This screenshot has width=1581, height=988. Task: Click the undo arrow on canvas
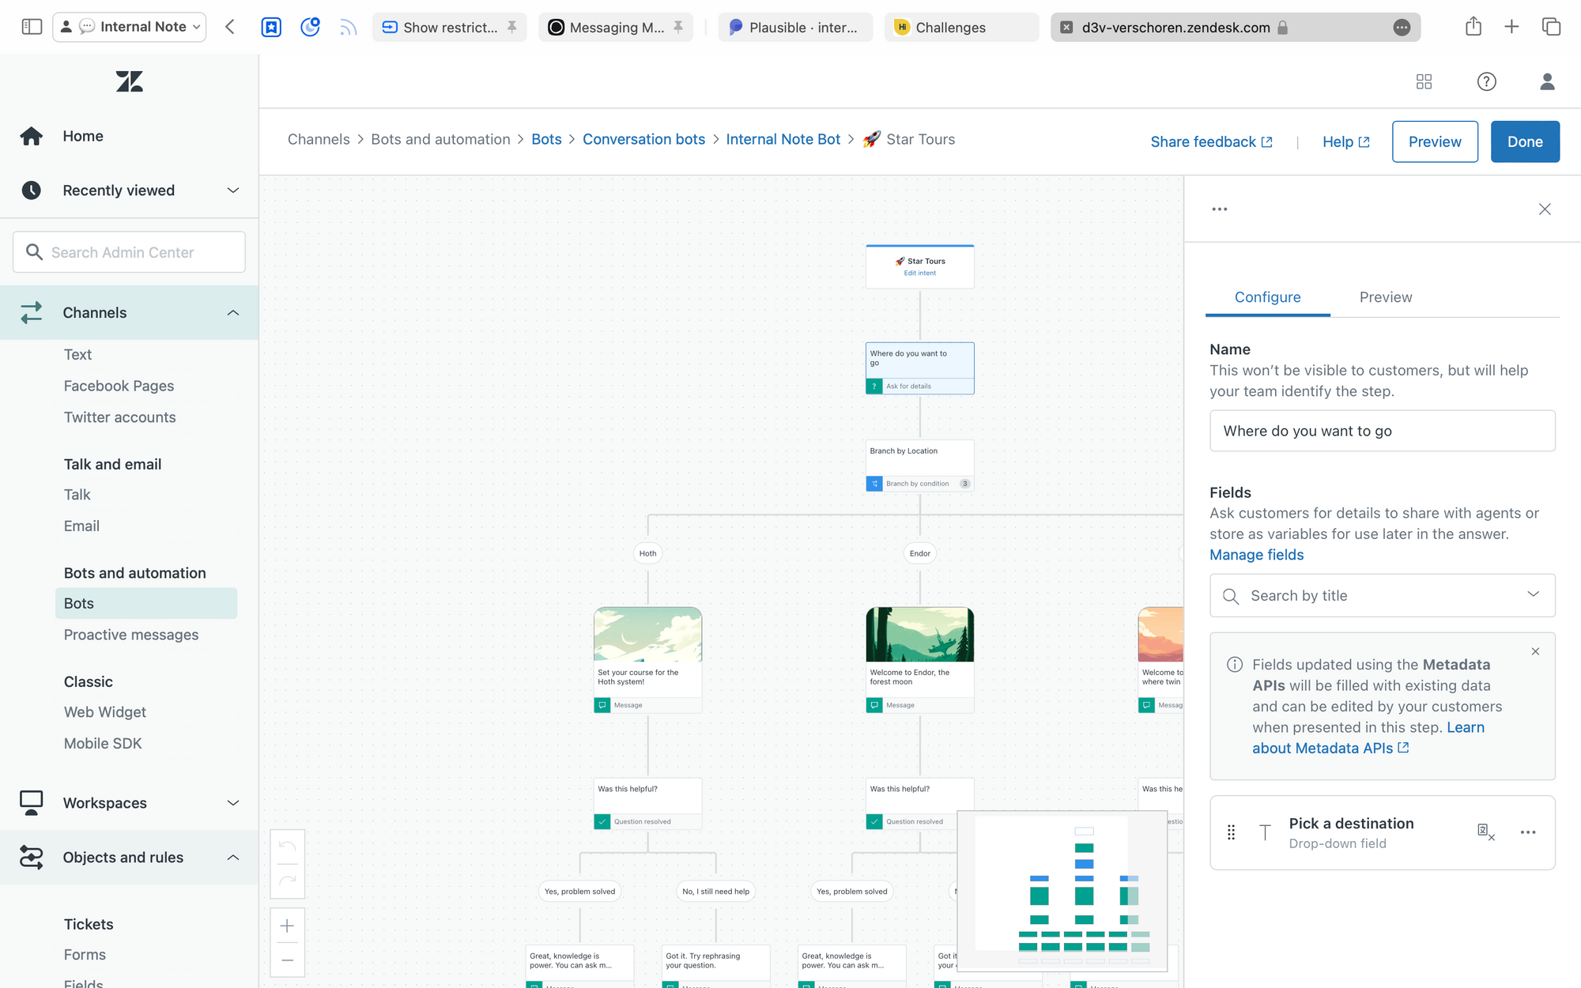pos(287,847)
